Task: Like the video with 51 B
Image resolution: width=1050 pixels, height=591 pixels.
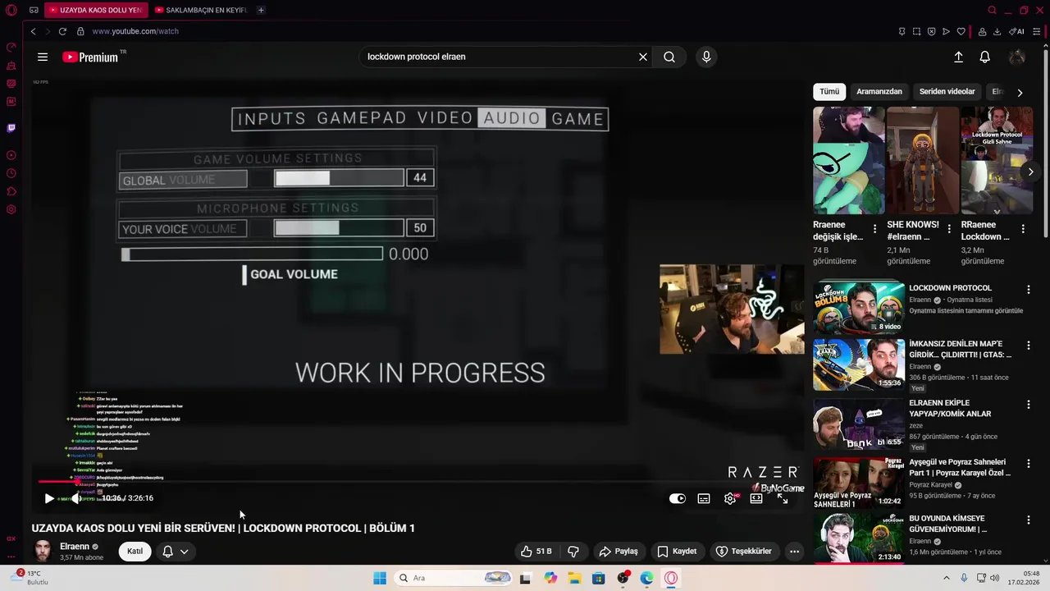Action: 536,551
